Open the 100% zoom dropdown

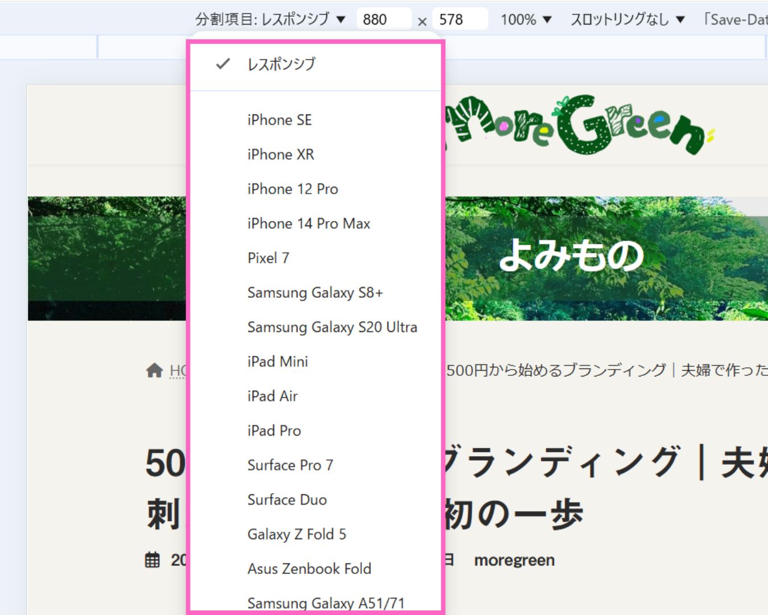click(x=526, y=19)
